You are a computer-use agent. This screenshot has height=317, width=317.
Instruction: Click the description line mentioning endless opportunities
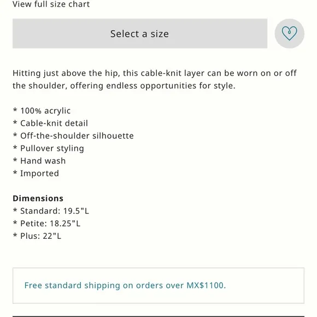click(124, 86)
